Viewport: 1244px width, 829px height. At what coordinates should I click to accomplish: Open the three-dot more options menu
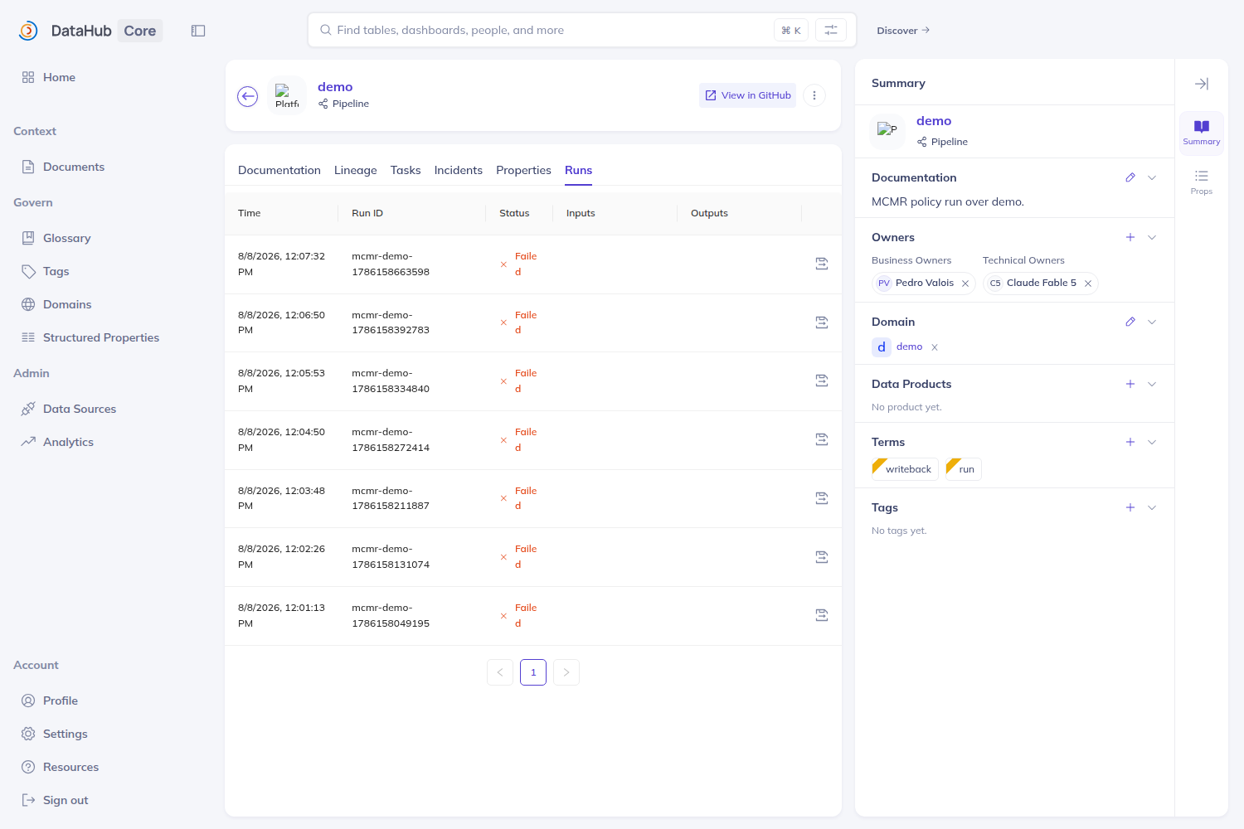(814, 95)
